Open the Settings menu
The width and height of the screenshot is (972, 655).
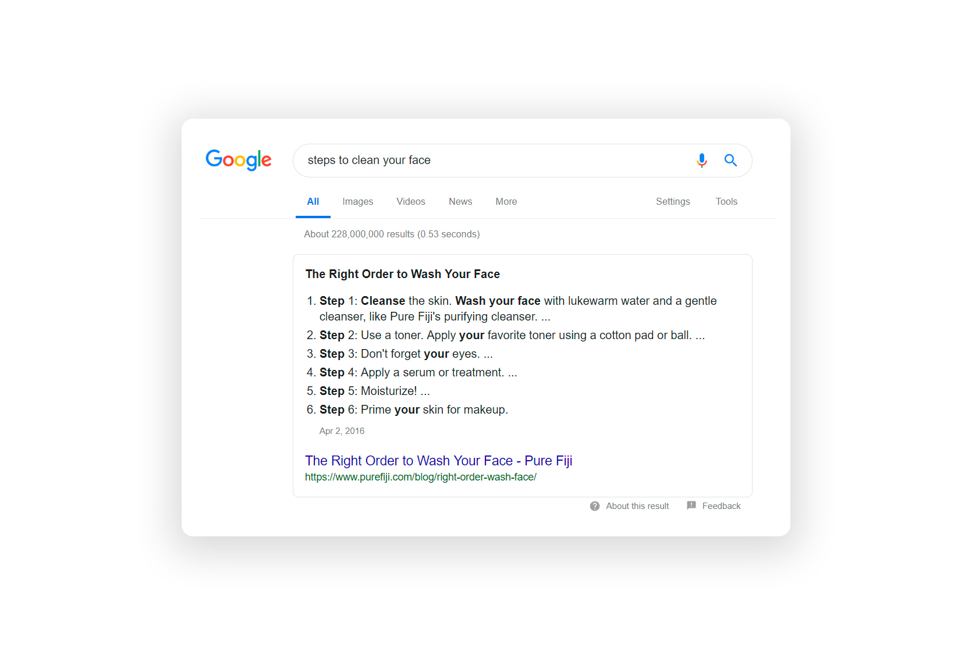pyautogui.click(x=672, y=201)
